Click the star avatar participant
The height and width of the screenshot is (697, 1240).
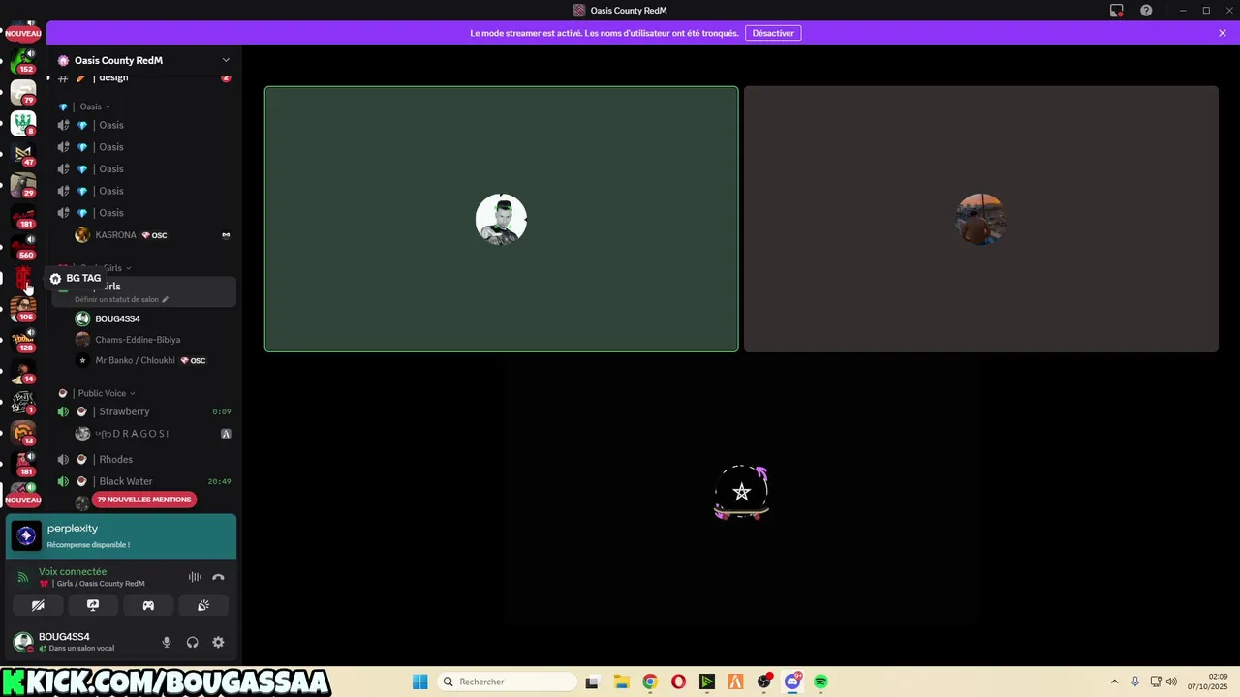click(741, 493)
